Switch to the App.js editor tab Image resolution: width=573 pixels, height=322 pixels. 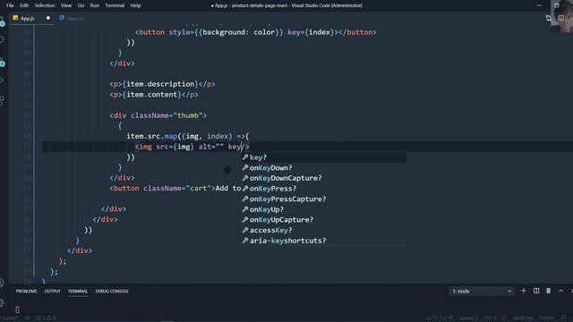tap(31, 18)
